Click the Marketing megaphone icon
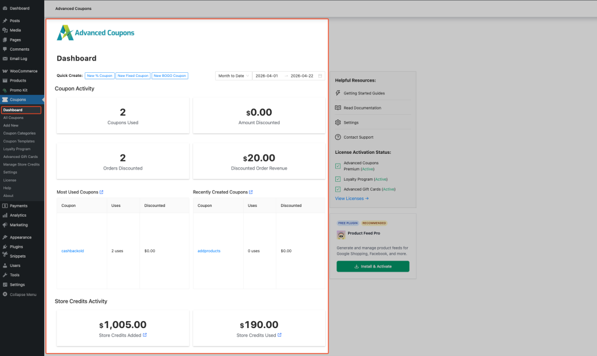The width and height of the screenshot is (597, 356). pyautogui.click(x=5, y=225)
